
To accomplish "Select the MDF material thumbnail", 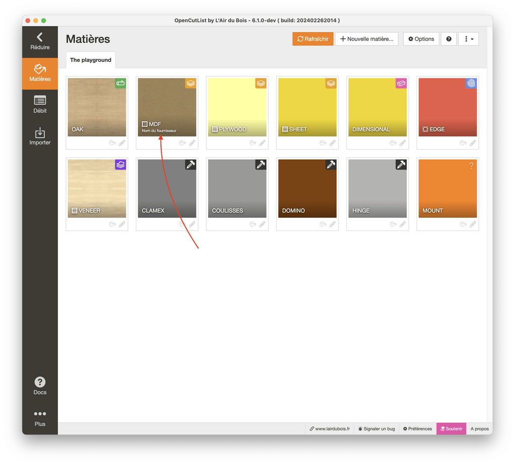I will [x=167, y=107].
